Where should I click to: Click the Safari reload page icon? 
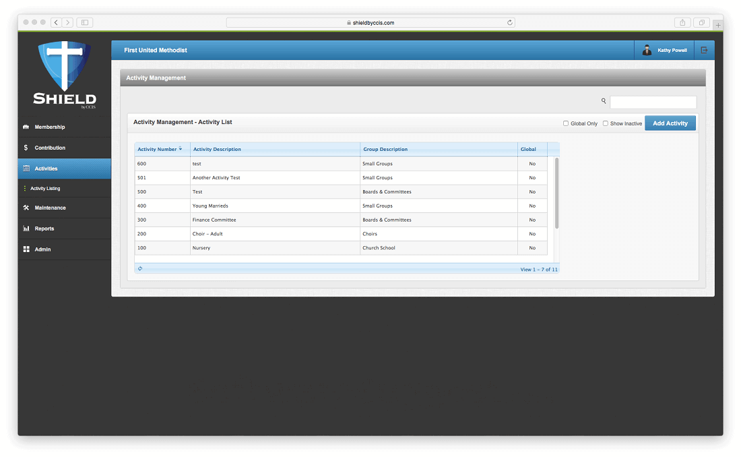tap(510, 22)
